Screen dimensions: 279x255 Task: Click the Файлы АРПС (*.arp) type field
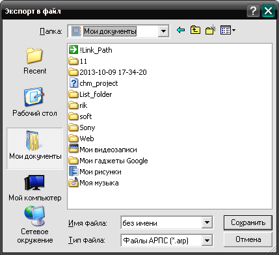click(x=161, y=240)
